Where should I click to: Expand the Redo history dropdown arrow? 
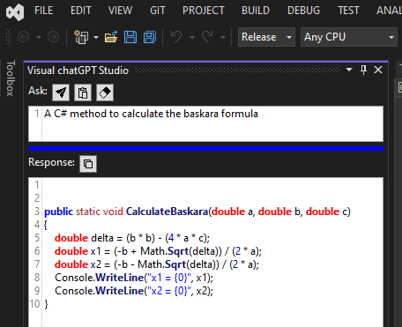(x=223, y=37)
